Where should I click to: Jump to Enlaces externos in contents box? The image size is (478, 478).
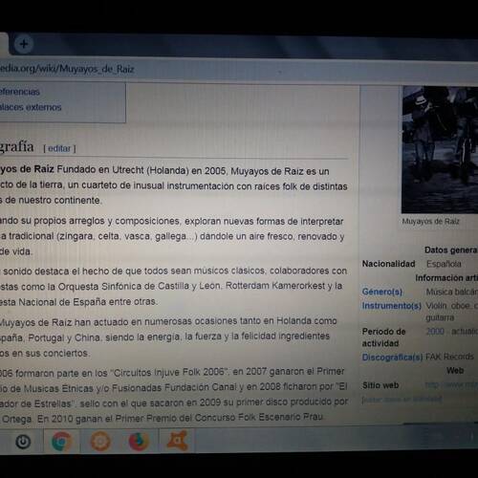[31, 107]
